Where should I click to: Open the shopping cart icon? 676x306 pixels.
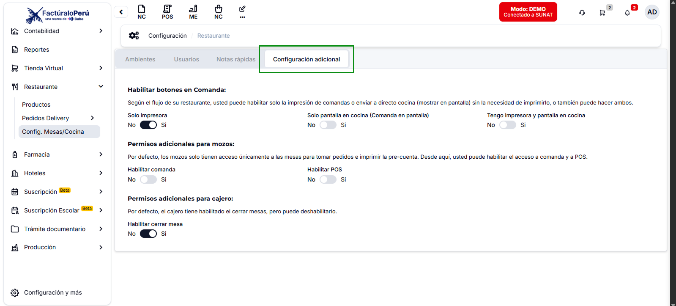(x=602, y=13)
